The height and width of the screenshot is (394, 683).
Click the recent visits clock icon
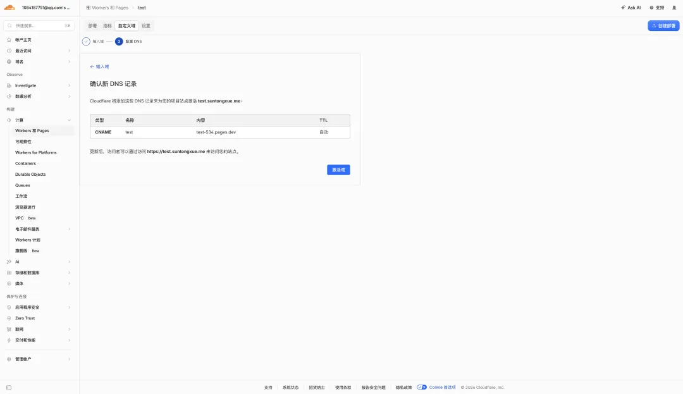pyautogui.click(x=9, y=51)
